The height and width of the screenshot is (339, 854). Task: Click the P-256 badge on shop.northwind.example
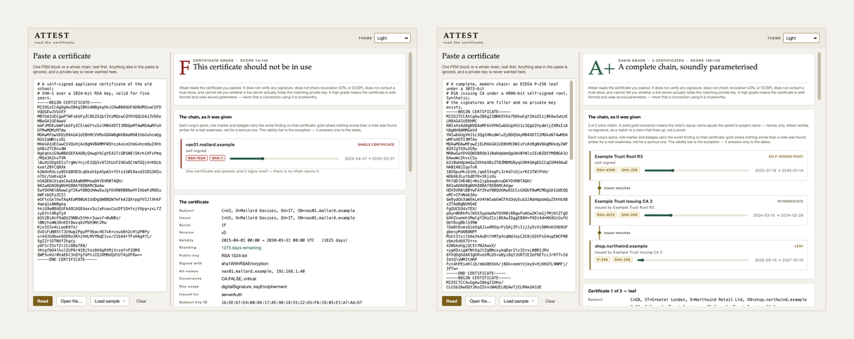pyautogui.click(x=602, y=259)
